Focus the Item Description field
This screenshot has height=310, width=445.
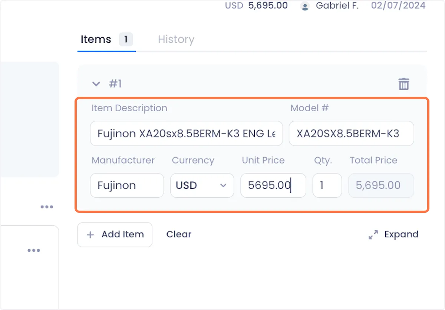[x=187, y=133]
